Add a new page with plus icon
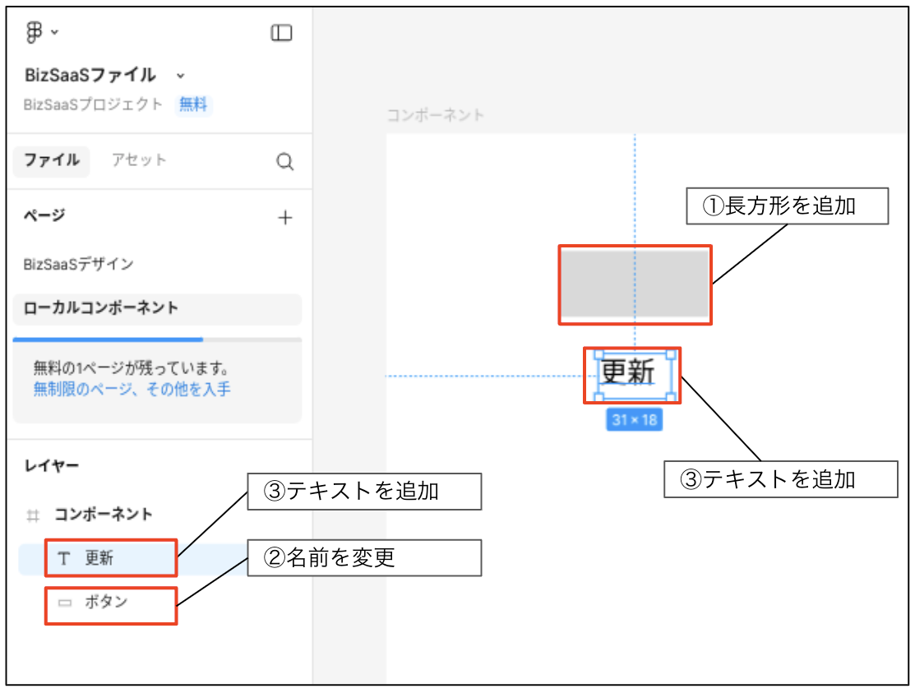 coord(284,218)
